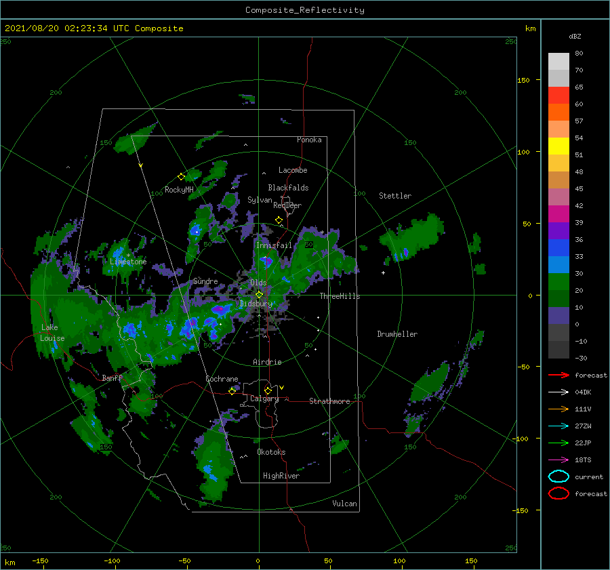Click the cyan current ellipse icon
The width and height of the screenshot is (610, 570).
point(558,476)
